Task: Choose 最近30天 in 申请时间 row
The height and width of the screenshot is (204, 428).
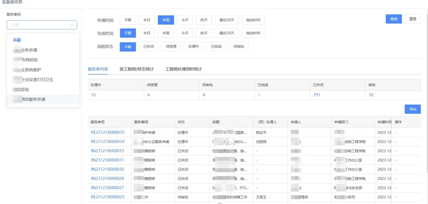Action: pos(227,20)
